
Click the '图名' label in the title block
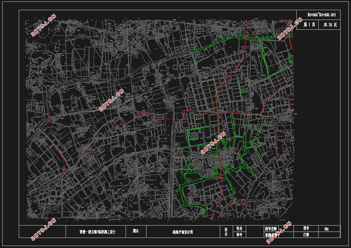pos(136,231)
